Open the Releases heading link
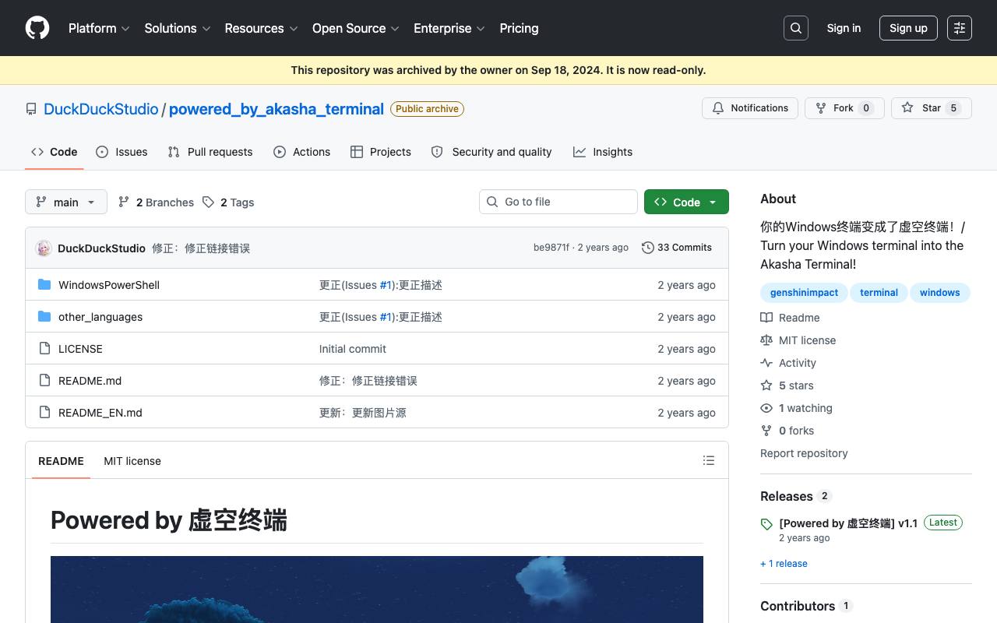This screenshot has width=997, height=623. (x=796, y=496)
